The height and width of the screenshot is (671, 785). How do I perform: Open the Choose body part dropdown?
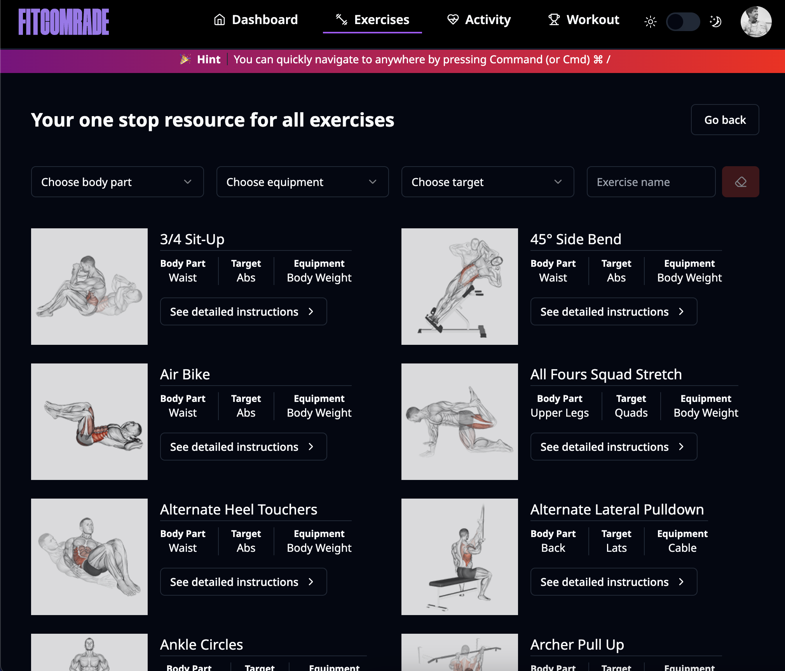[x=117, y=182]
